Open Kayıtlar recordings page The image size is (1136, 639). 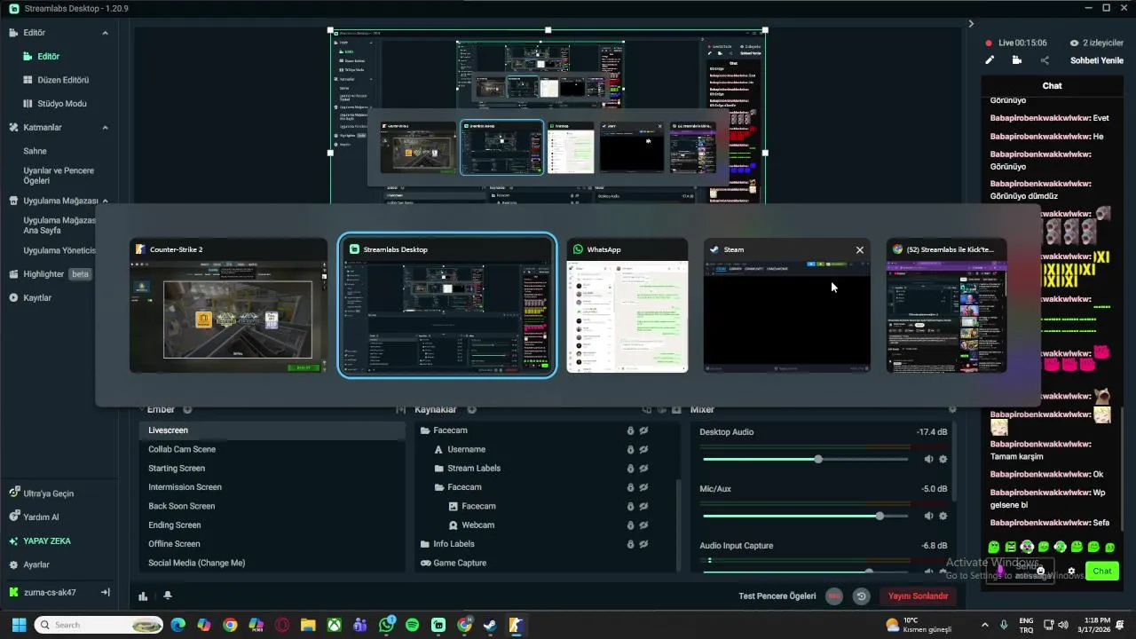point(30,298)
